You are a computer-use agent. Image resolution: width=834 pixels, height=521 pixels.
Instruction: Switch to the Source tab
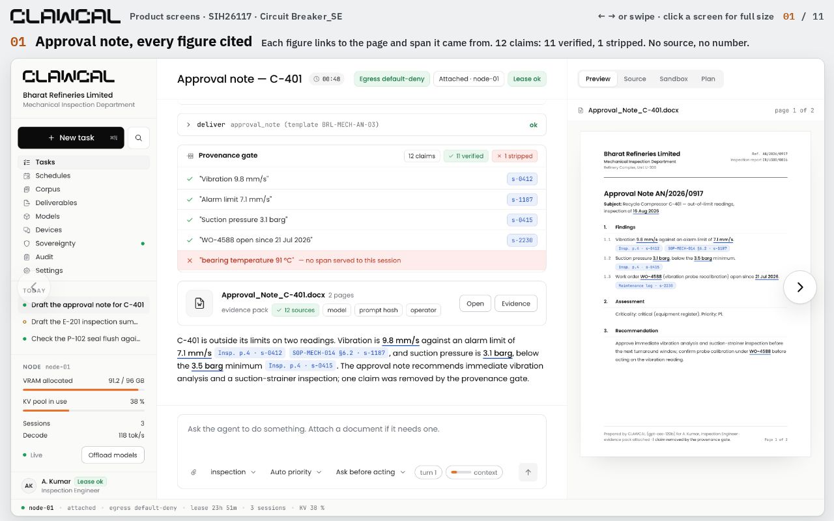(x=635, y=79)
